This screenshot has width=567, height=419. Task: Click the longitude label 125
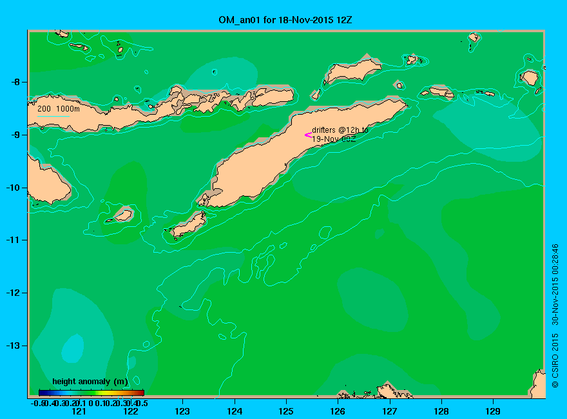pos(286,411)
